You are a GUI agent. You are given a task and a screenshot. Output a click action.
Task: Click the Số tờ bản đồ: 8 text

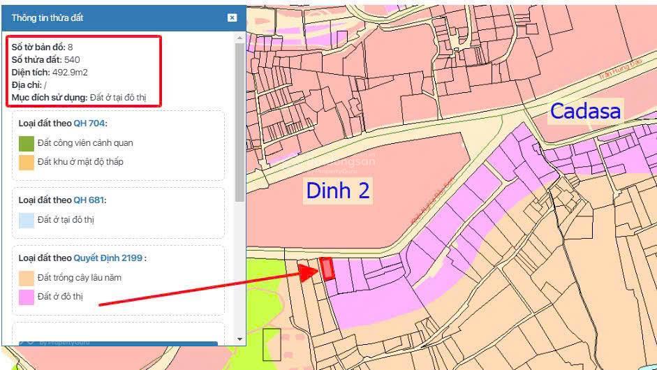43,47
